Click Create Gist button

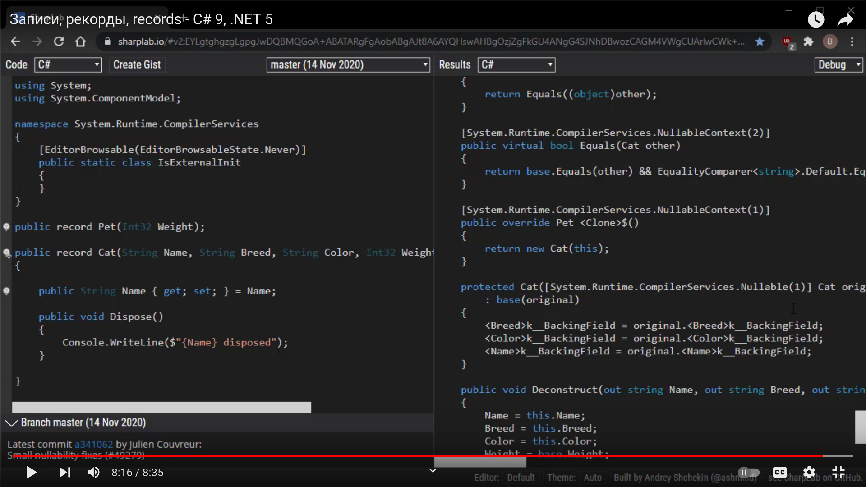137,65
